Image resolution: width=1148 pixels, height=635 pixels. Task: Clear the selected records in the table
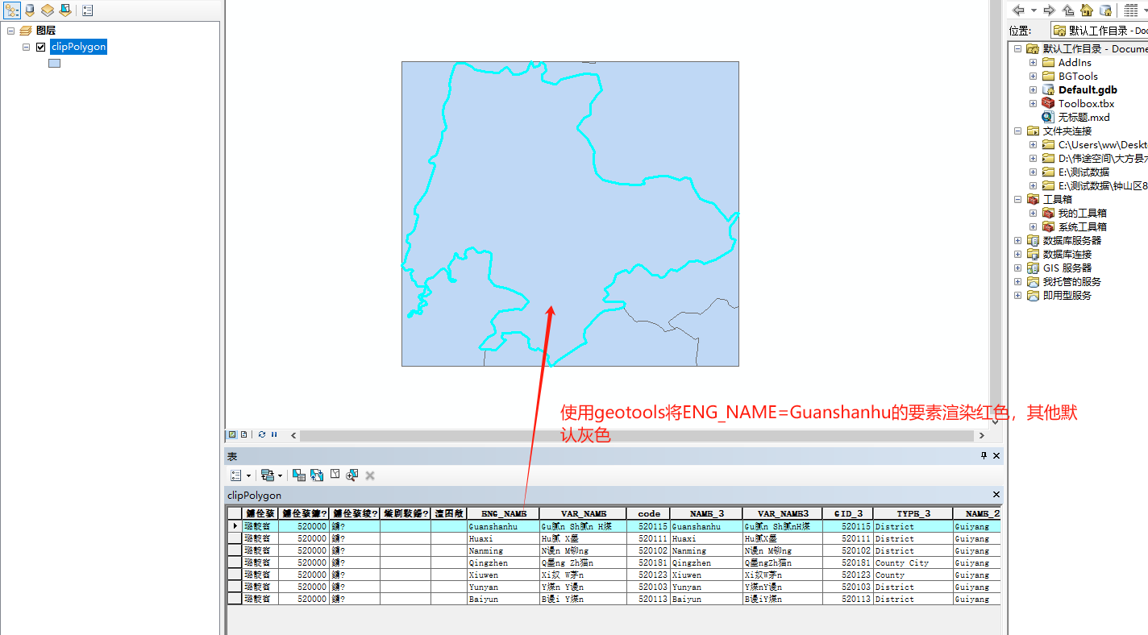pyautogui.click(x=335, y=475)
